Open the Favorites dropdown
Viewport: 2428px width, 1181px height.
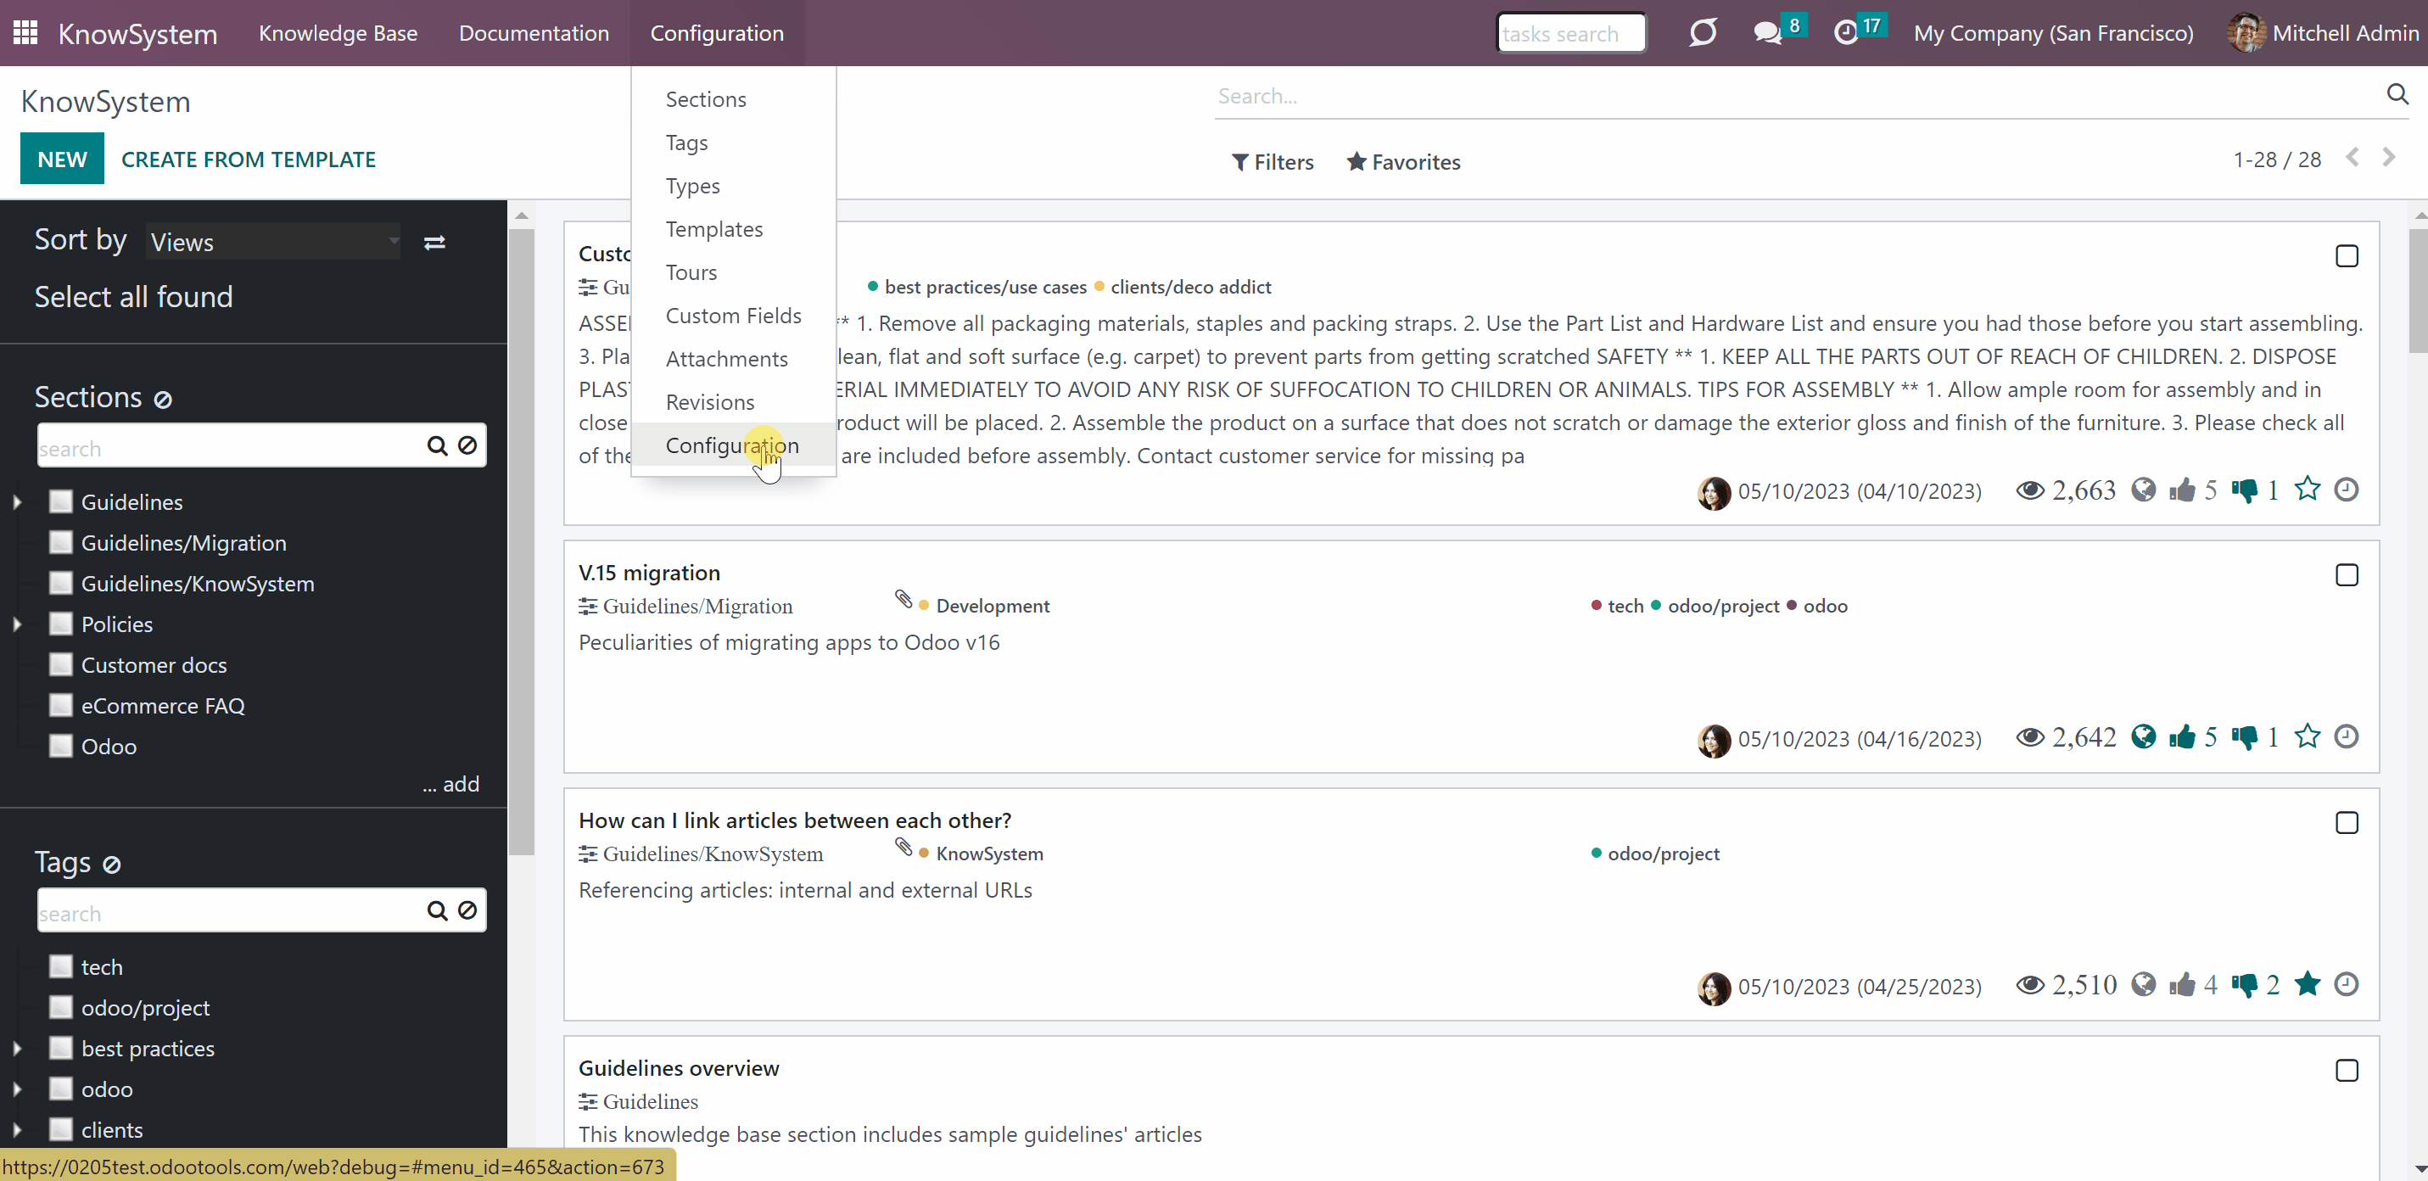(1403, 162)
